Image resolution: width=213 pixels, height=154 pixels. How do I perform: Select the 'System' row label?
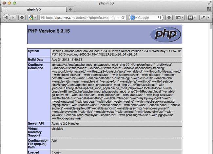33,51
